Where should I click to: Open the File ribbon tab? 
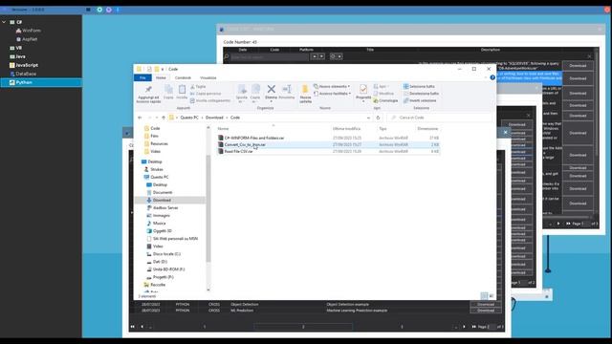[x=142, y=77]
